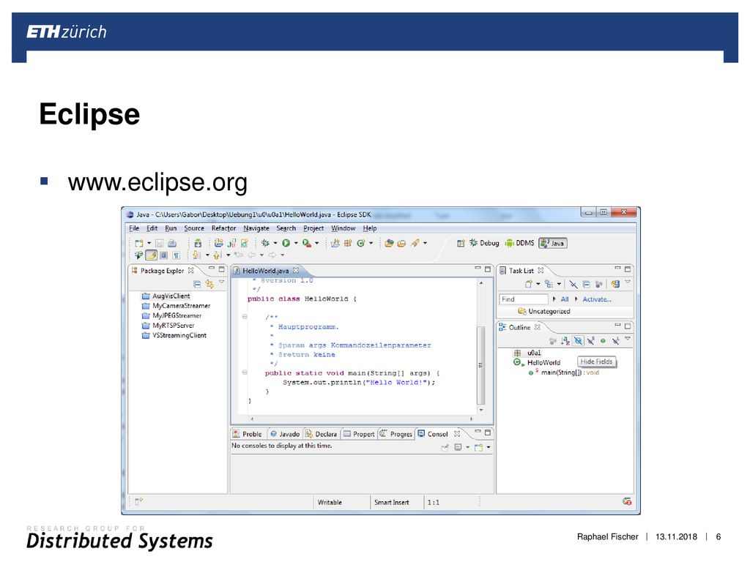Switch to the Javadoc tab
750x562 pixels.
pyautogui.click(x=285, y=434)
